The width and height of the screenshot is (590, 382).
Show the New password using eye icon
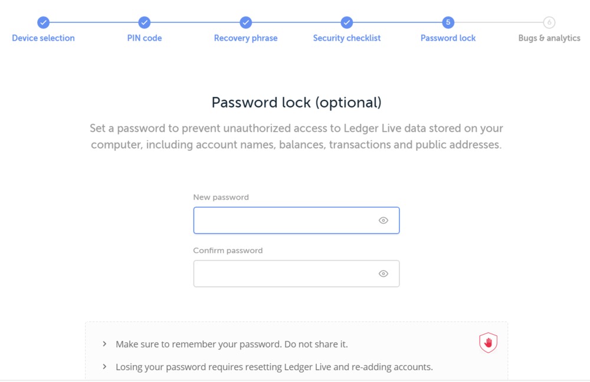pyautogui.click(x=383, y=220)
